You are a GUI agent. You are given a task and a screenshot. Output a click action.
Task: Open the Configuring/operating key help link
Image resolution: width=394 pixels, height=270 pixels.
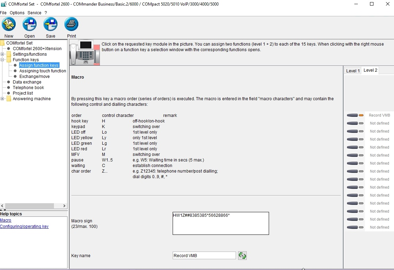(x=24, y=227)
